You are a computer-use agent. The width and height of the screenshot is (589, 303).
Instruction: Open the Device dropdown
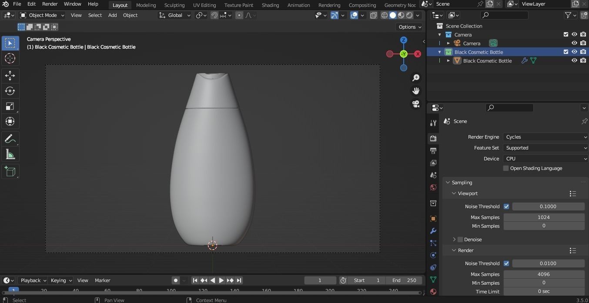tap(546, 159)
